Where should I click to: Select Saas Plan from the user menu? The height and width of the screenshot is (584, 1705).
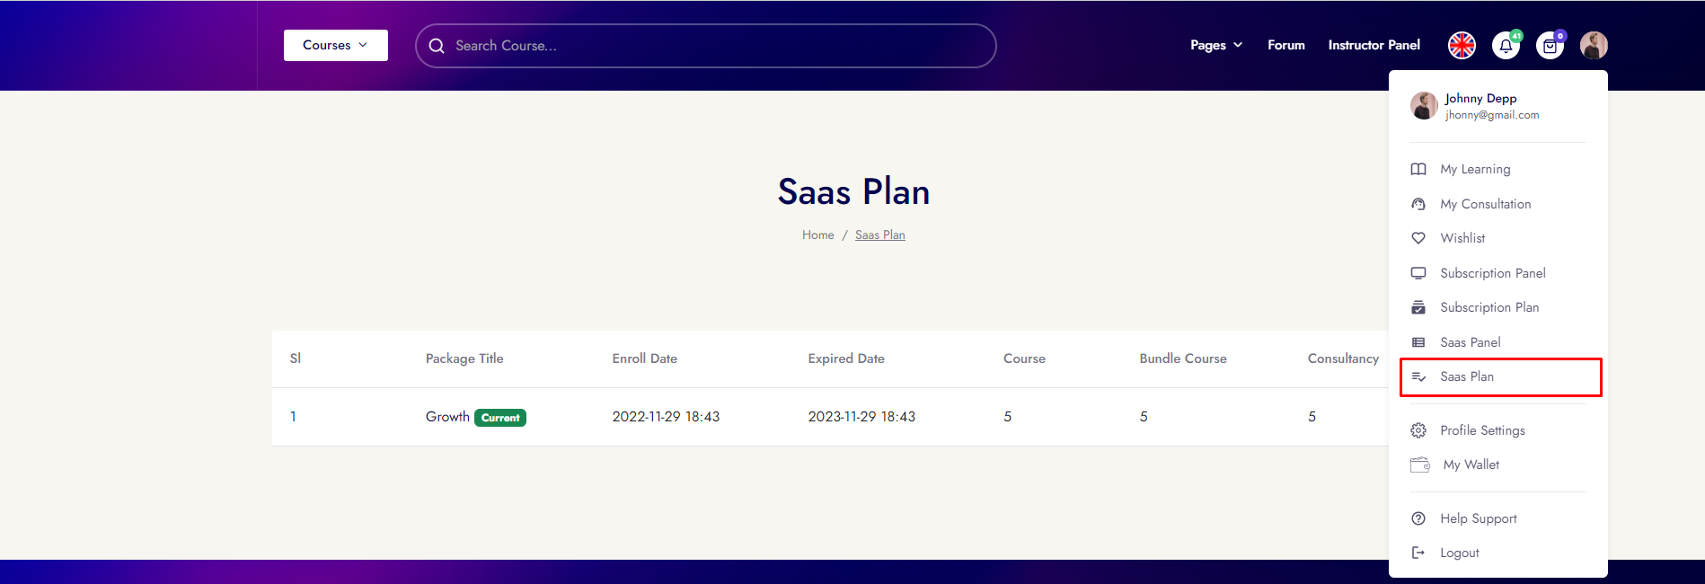click(1467, 376)
